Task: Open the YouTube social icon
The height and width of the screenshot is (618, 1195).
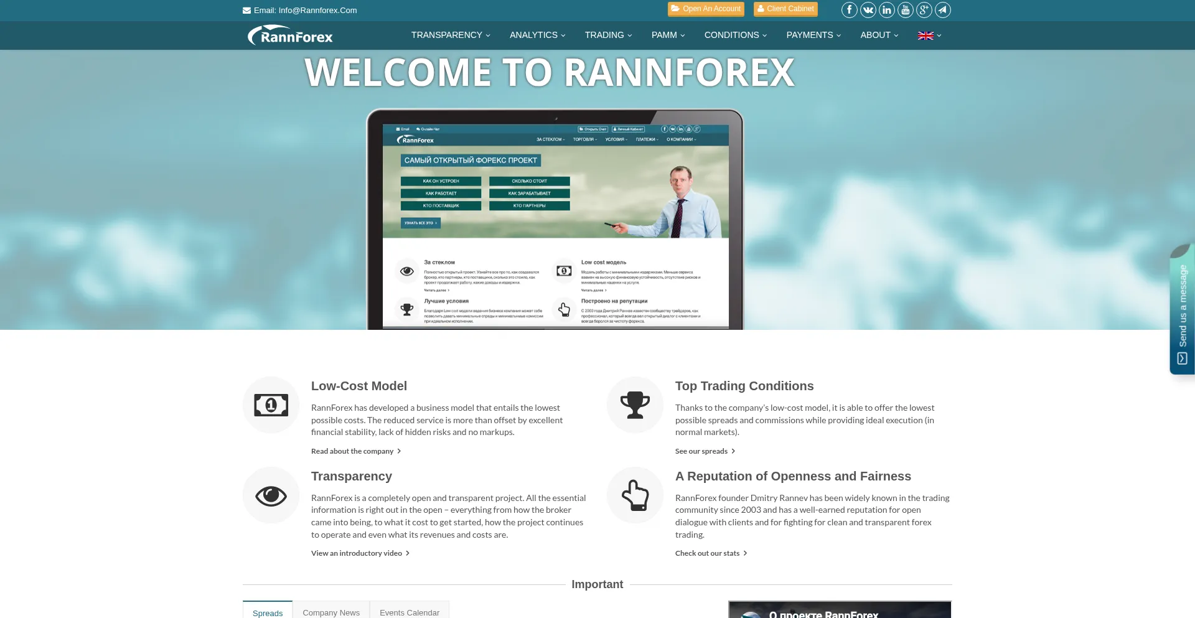Action: (906, 10)
